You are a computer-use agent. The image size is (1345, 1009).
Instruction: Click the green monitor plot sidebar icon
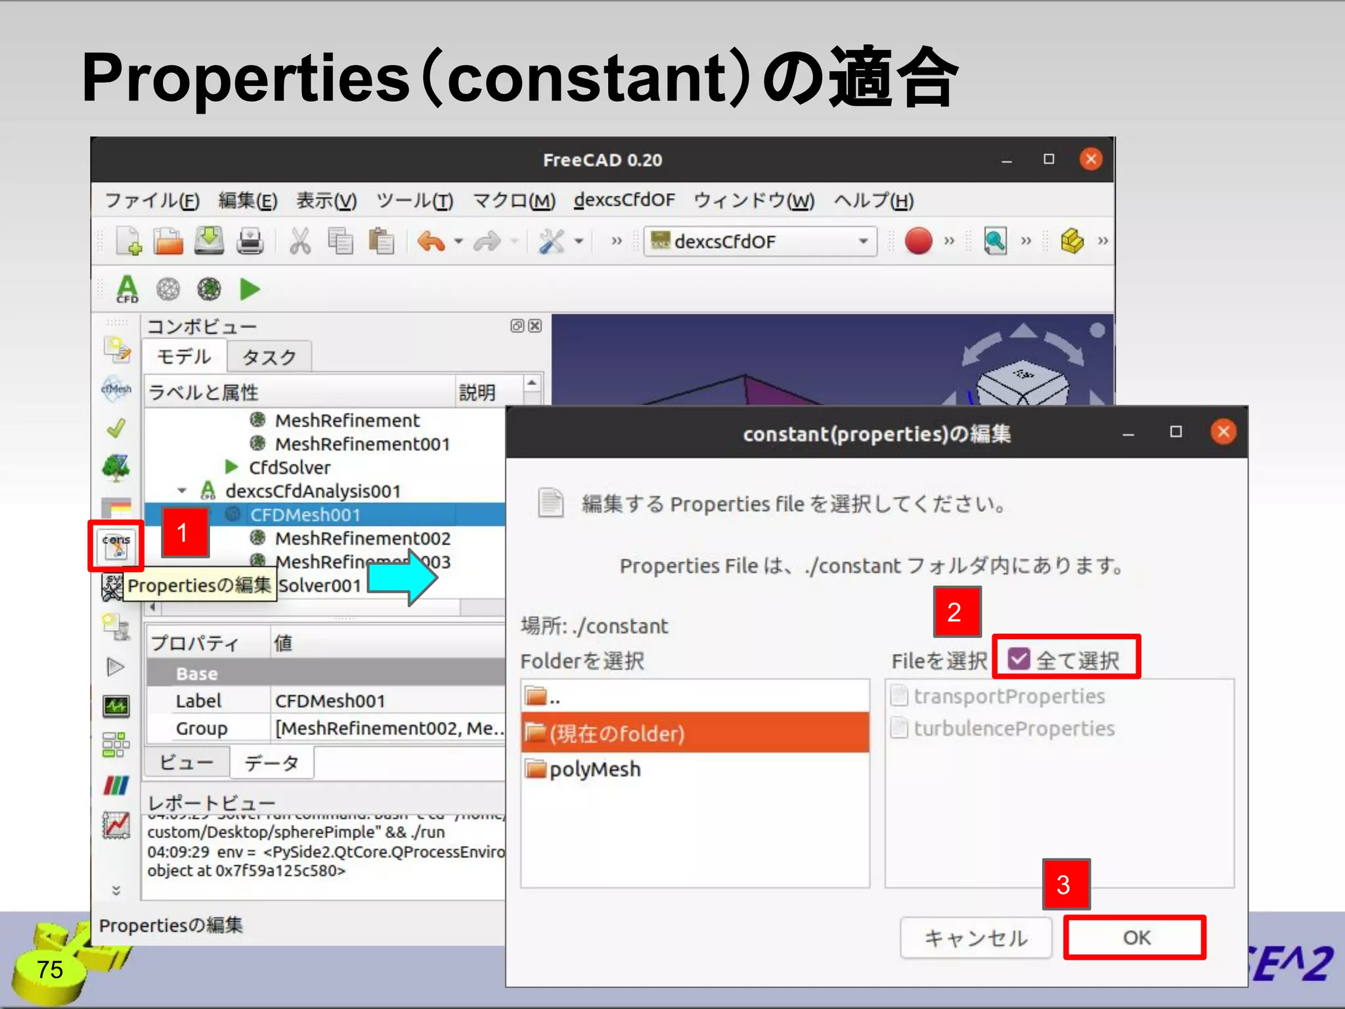(x=116, y=706)
